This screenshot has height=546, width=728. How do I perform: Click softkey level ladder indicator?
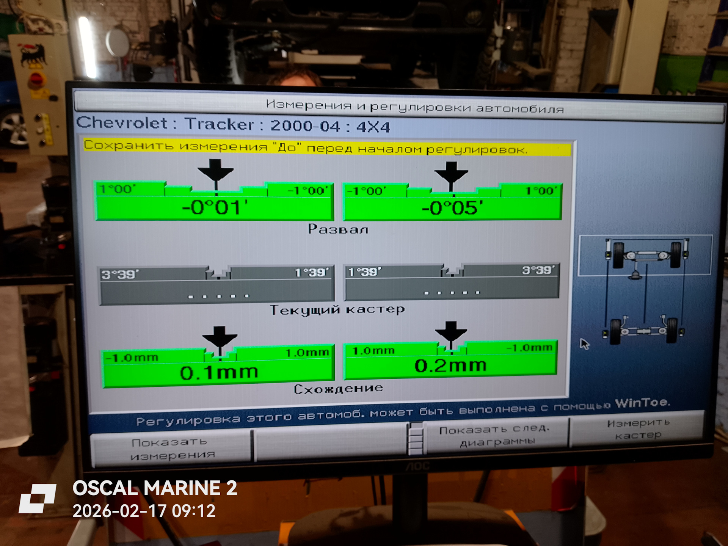click(x=416, y=439)
